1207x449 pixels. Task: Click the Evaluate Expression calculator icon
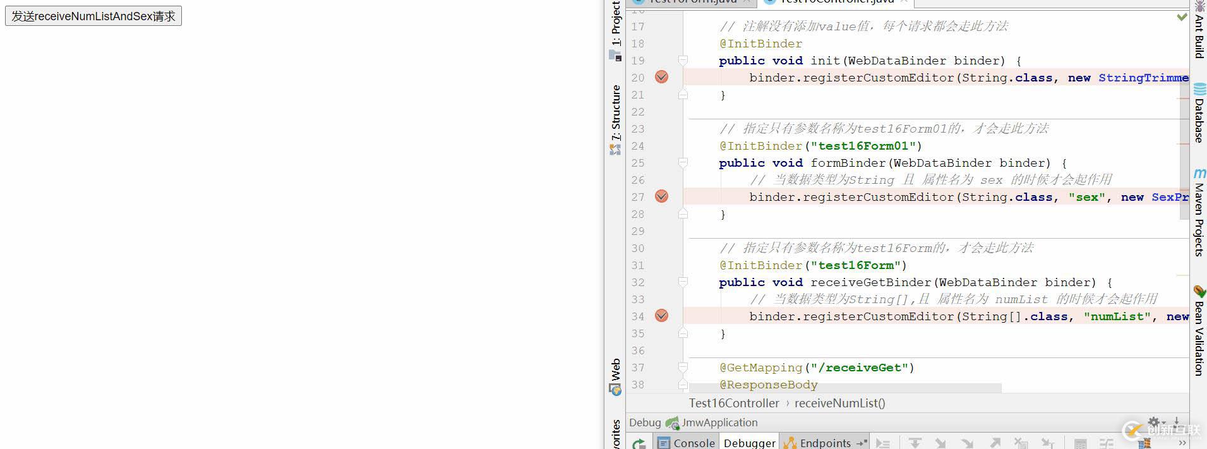1080,443
